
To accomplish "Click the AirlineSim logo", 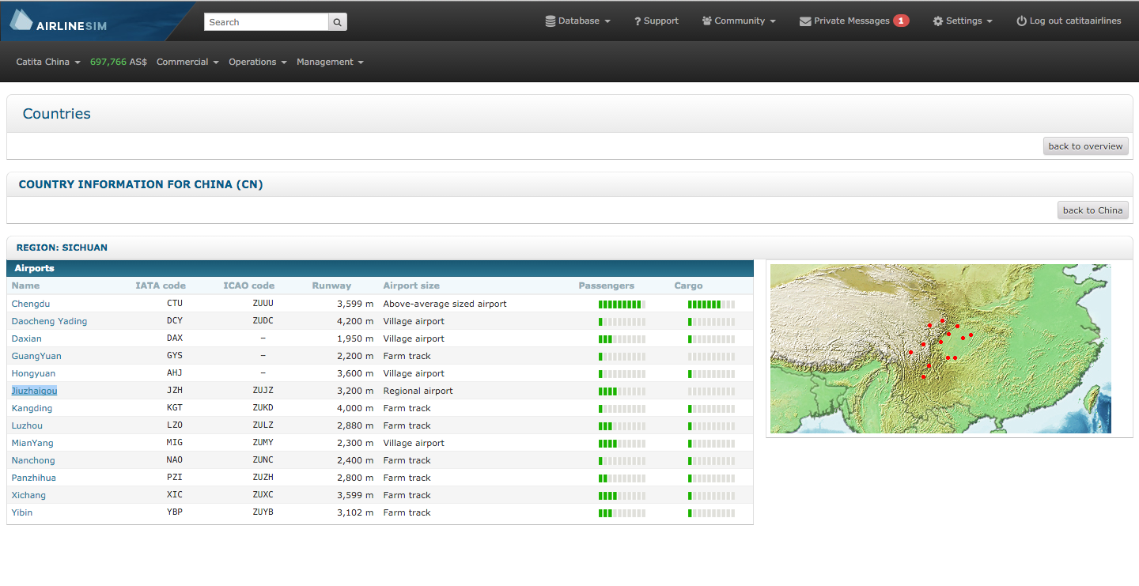I will 59,22.
